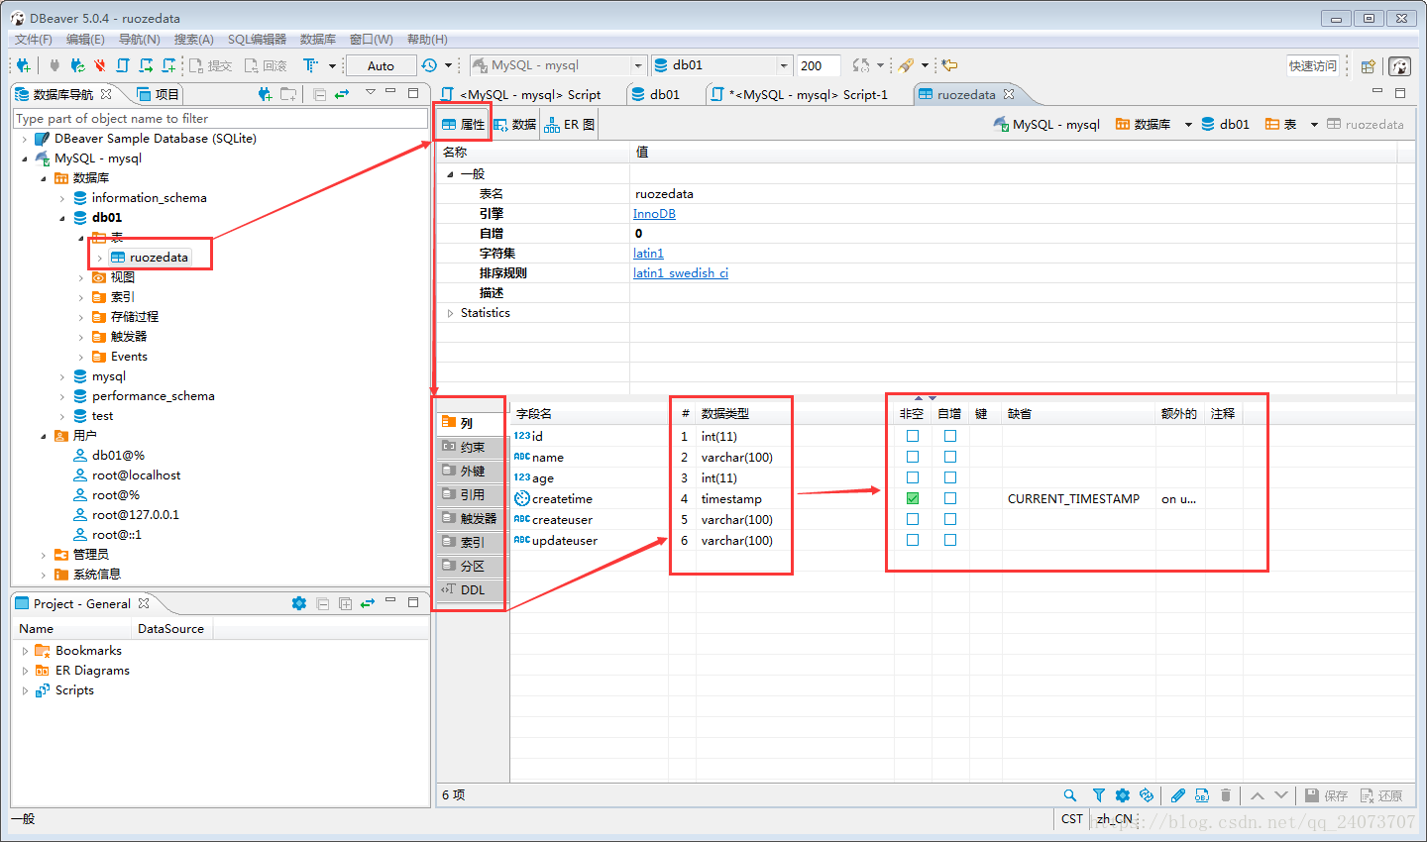Toggle the Not Null checkbox for id column
Image resolution: width=1427 pixels, height=842 pixels.
[913, 436]
